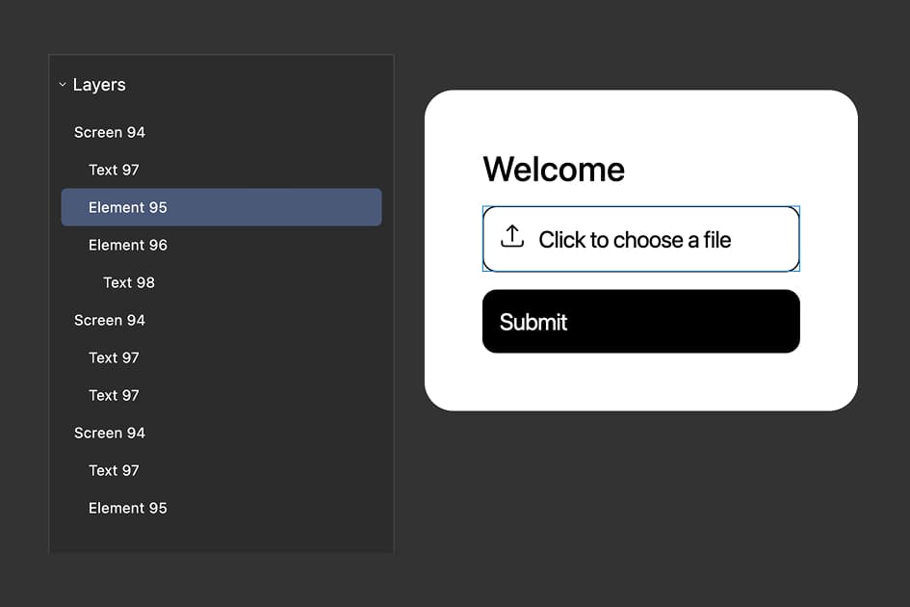Viewport: 910px width, 607px height.
Task: Select the highlighted Element 95 layer
Action: click(128, 207)
